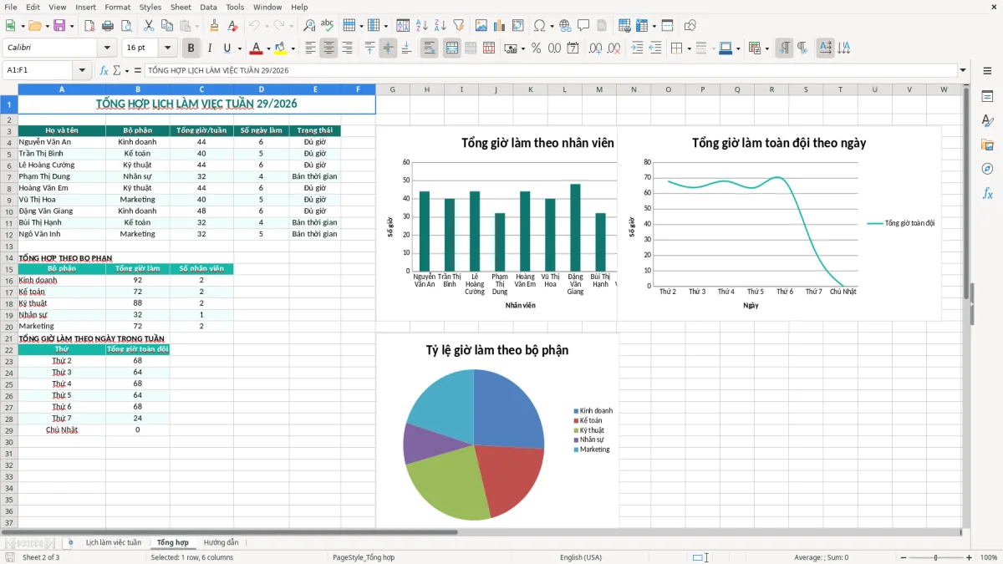Click the Copy icon
This screenshot has width=1003, height=564.
167,26
